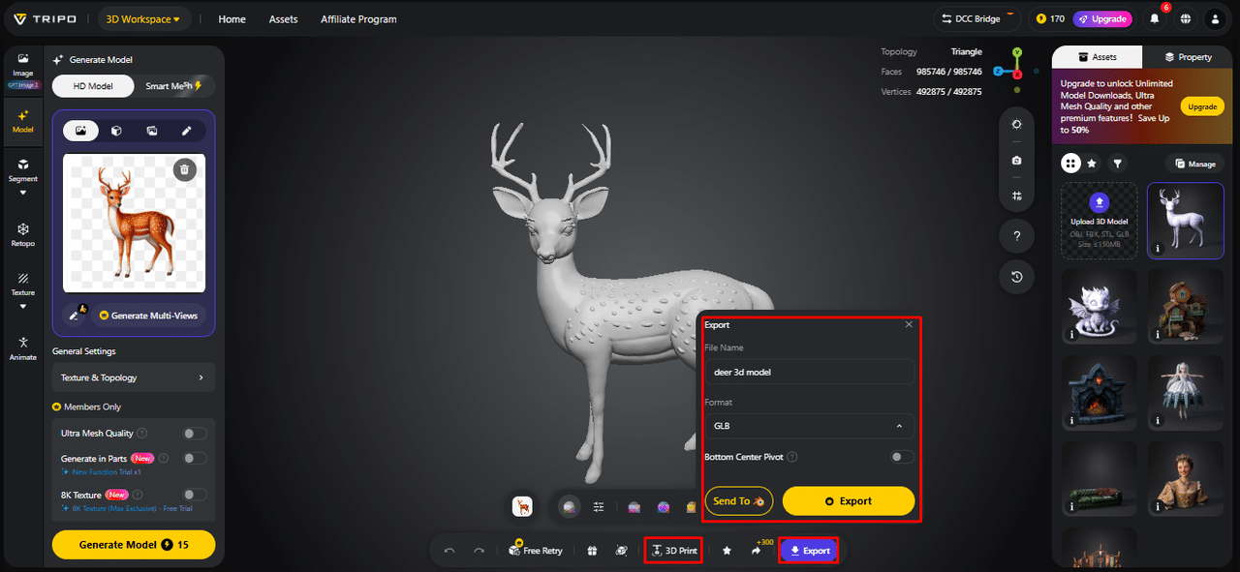Open the Format GLB dropdown

[x=809, y=426]
